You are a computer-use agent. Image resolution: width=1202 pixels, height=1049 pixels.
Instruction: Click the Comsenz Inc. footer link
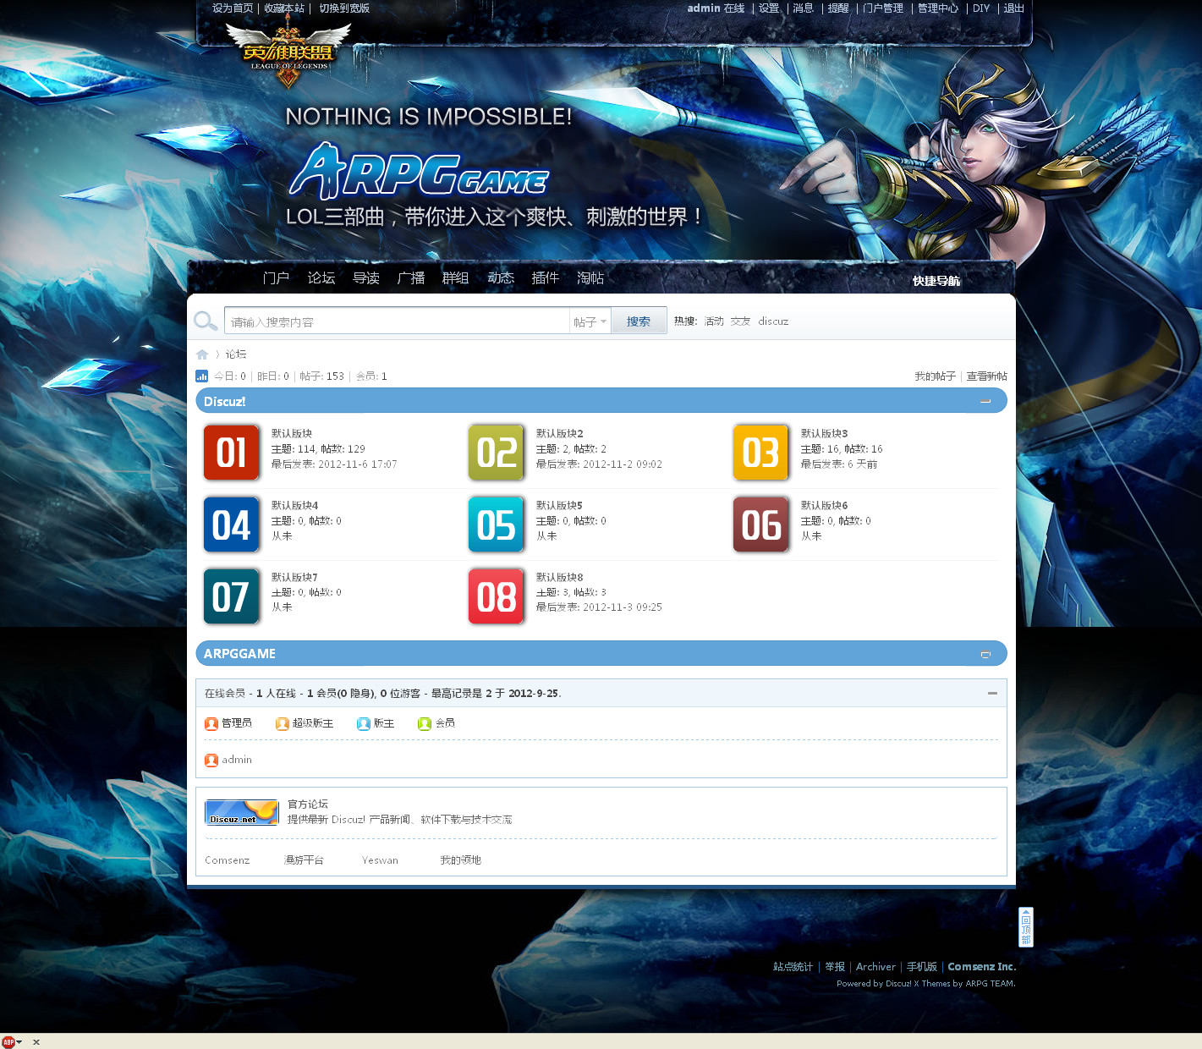pos(981,967)
